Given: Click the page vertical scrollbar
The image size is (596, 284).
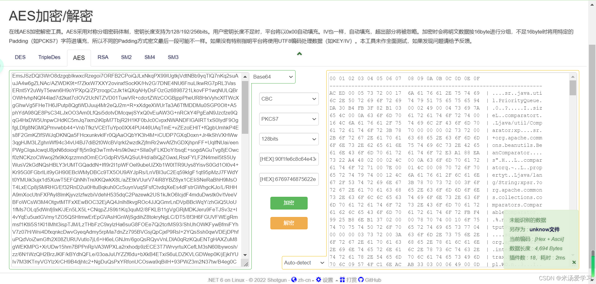Looking at the screenshot, I should pos(592,157).
